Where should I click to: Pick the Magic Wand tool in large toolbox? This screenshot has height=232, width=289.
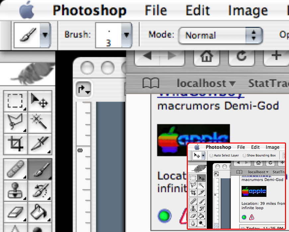coord(39,122)
